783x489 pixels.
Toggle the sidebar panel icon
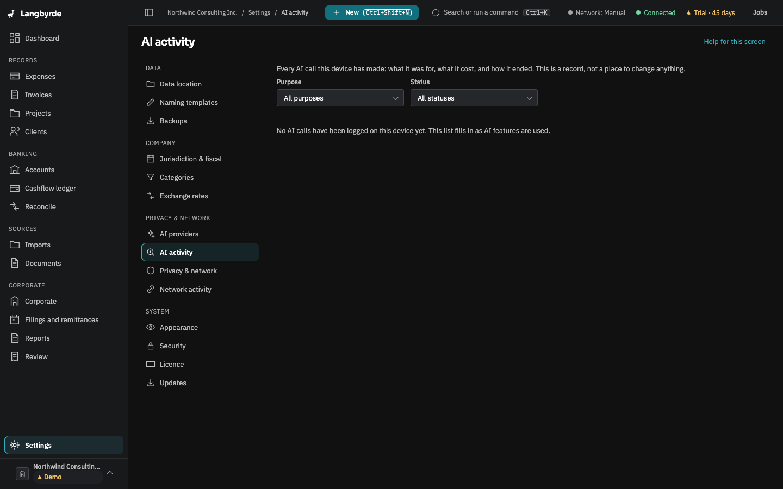coord(149,12)
